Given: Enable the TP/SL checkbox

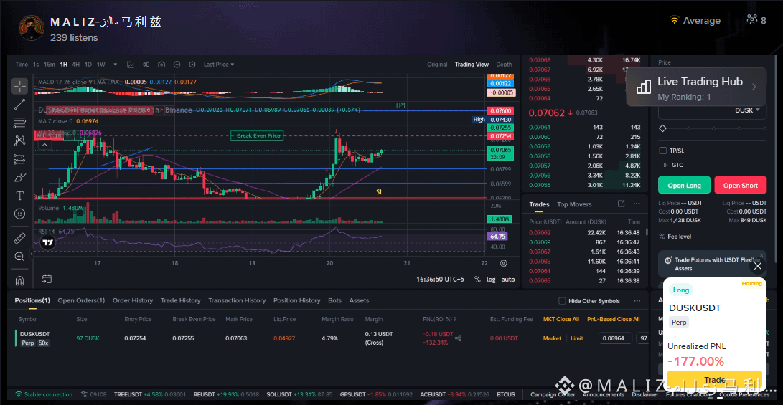Looking at the screenshot, I should point(662,151).
